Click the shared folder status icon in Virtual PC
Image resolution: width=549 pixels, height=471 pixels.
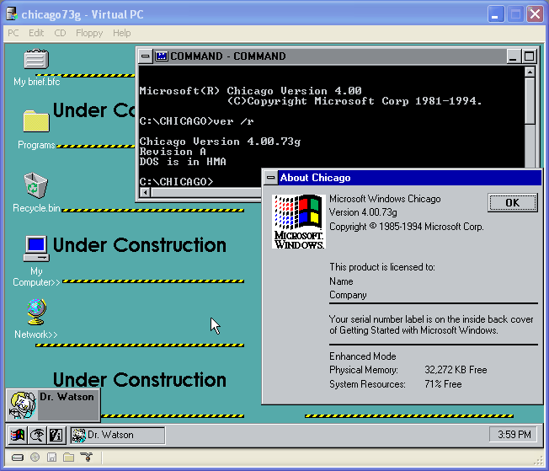coord(69,457)
